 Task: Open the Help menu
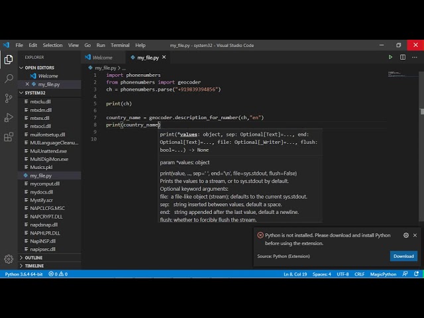(x=140, y=45)
